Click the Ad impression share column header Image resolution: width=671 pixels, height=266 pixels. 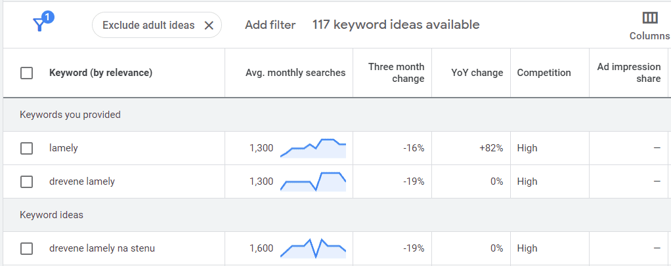tap(628, 73)
